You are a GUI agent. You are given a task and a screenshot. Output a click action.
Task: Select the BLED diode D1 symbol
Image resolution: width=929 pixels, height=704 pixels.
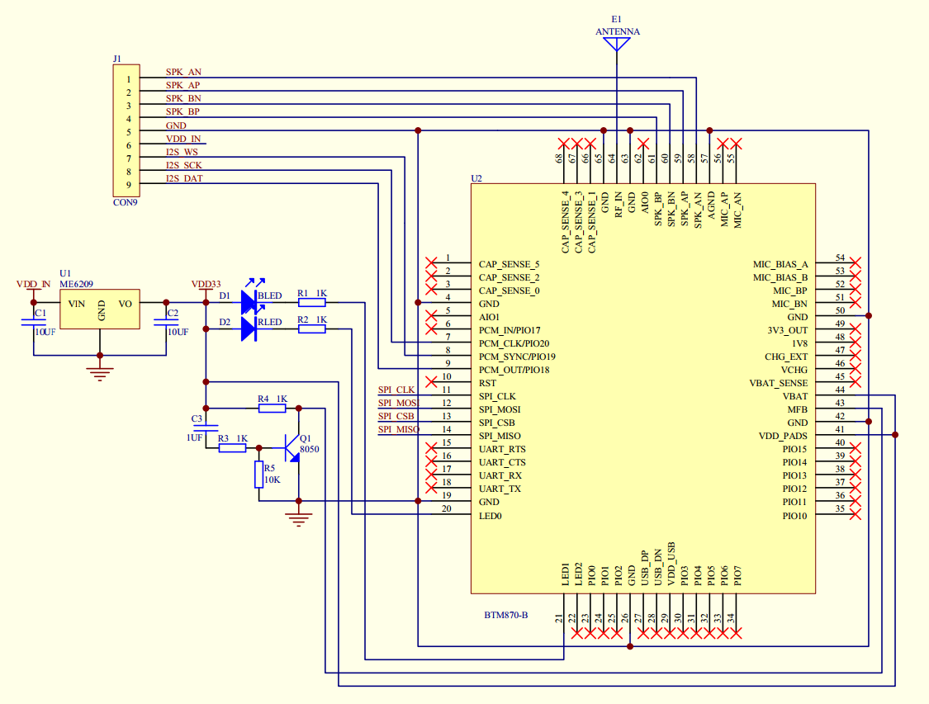pyautogui.click(x=249, y=302)
